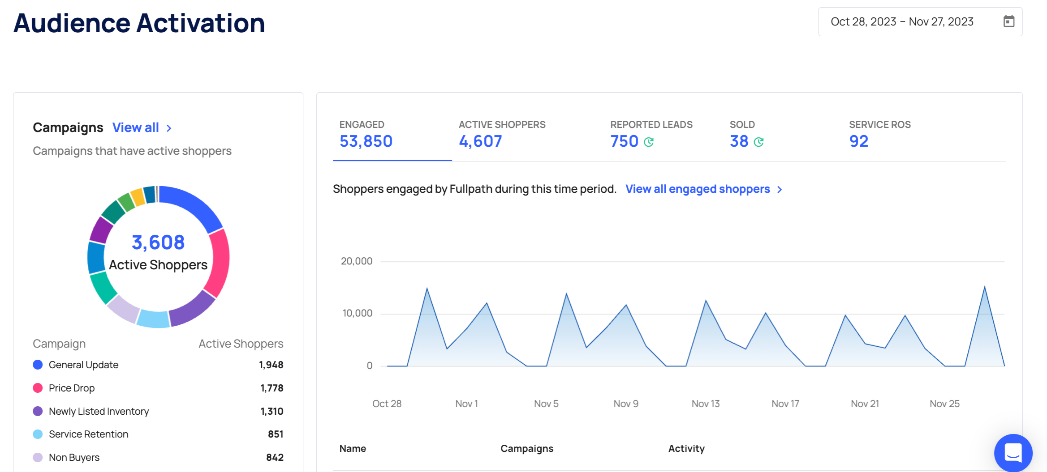Click chevron arrow next to View all
The image size is (1047, 472).
pyautogui.click(x=169, y=128)
